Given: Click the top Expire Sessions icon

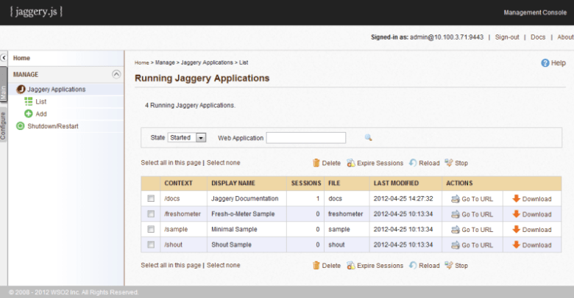Looking at the screenshot, I should (351, 163).
